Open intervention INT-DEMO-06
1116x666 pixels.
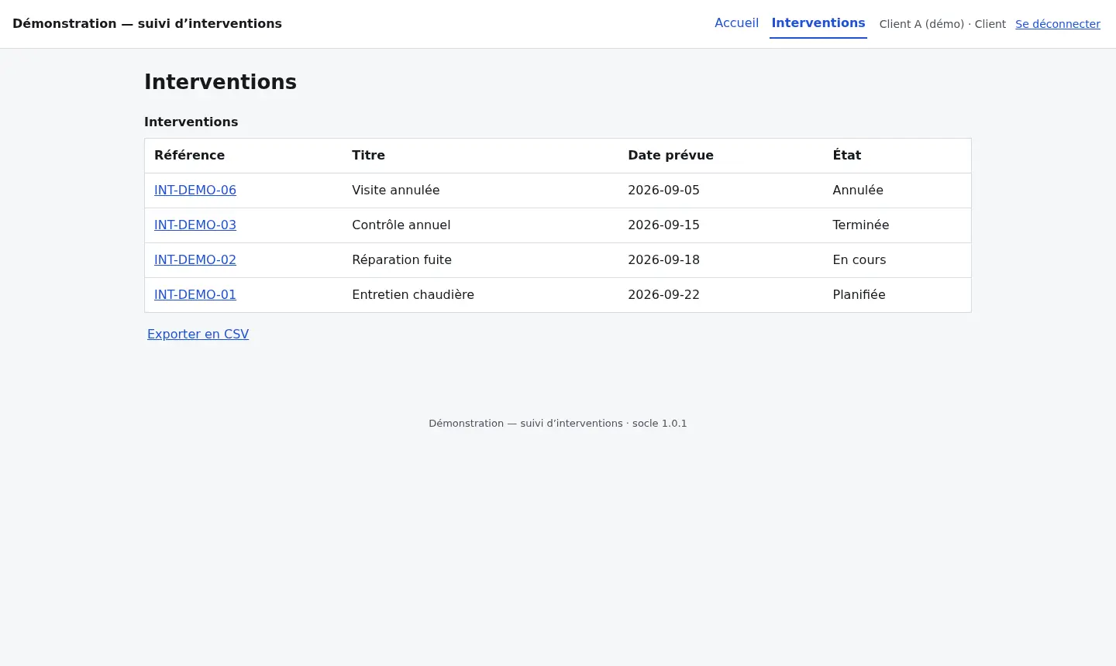tap(195, 191)
